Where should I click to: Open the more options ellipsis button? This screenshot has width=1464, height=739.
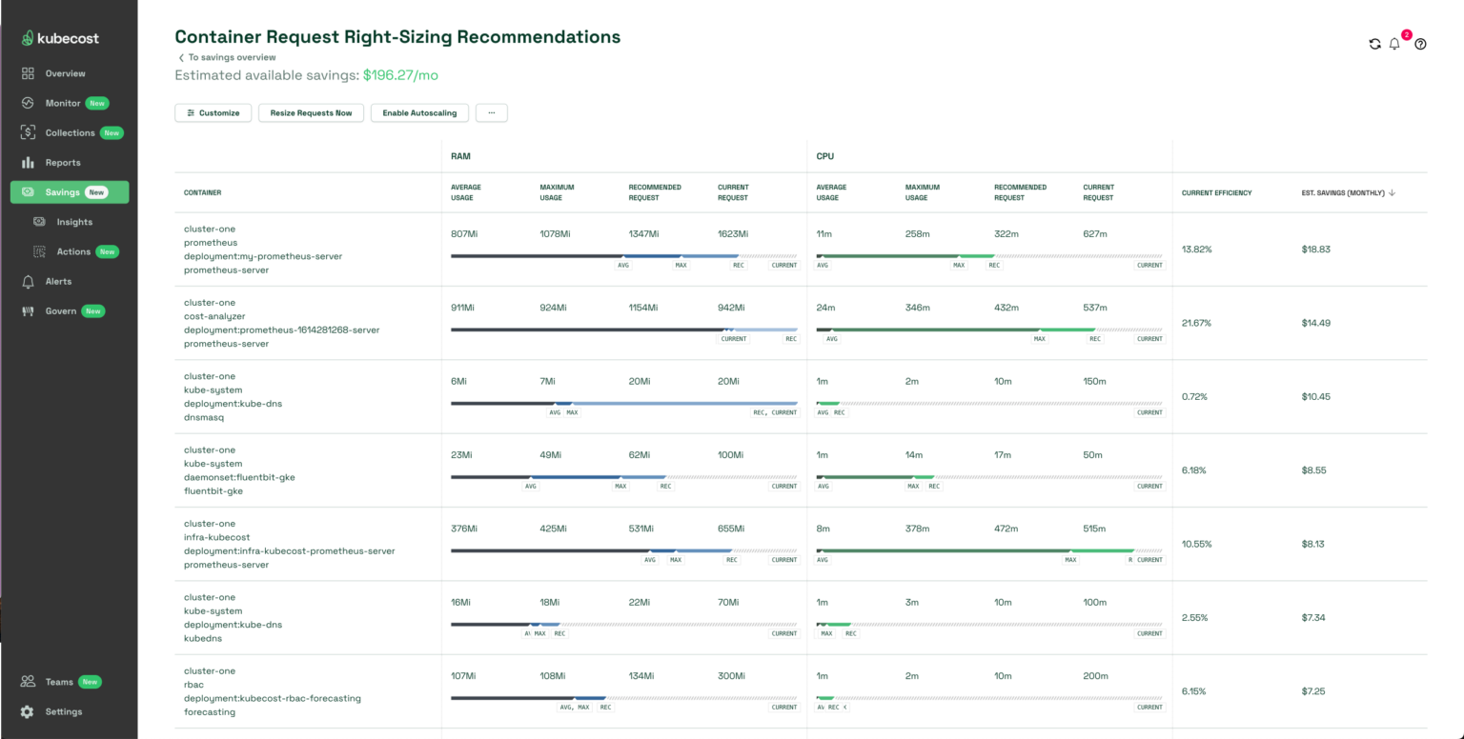[492, 112]
